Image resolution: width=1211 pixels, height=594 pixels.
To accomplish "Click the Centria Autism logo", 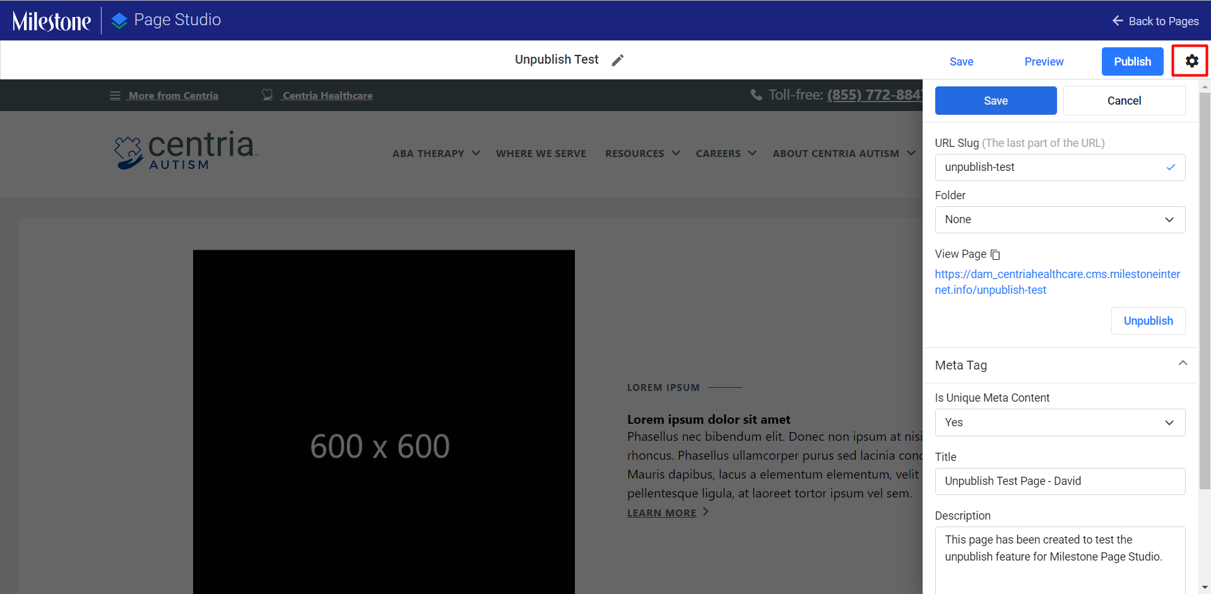I will pos(186,150).
